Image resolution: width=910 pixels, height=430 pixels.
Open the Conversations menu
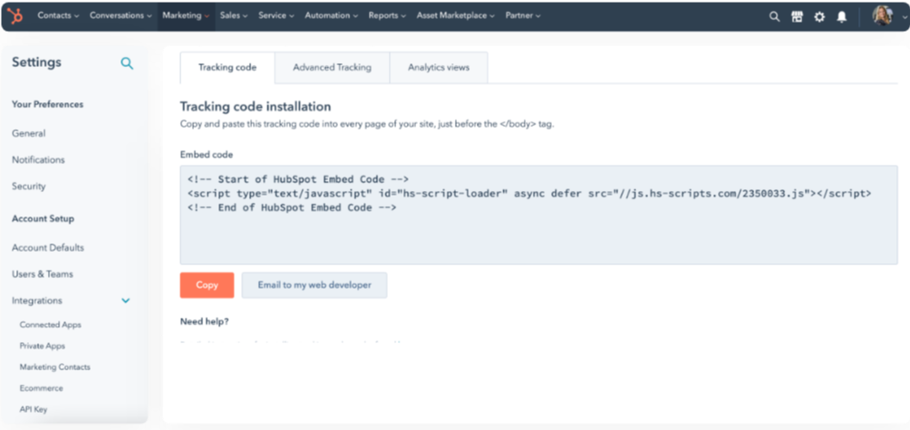pyautogui.click(x=121, y=15)
